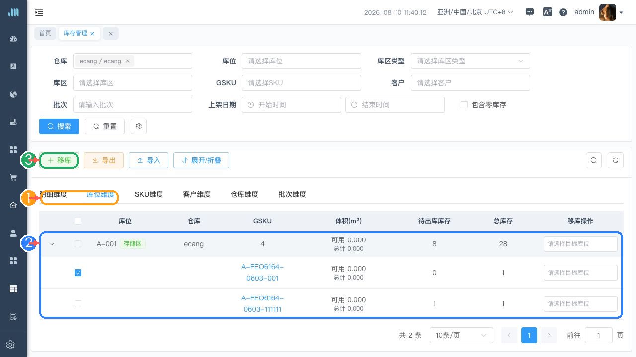Screen dimensions: 636x357
Task: Open the shopping cart icon in sidebar
Action: [13, 178]
